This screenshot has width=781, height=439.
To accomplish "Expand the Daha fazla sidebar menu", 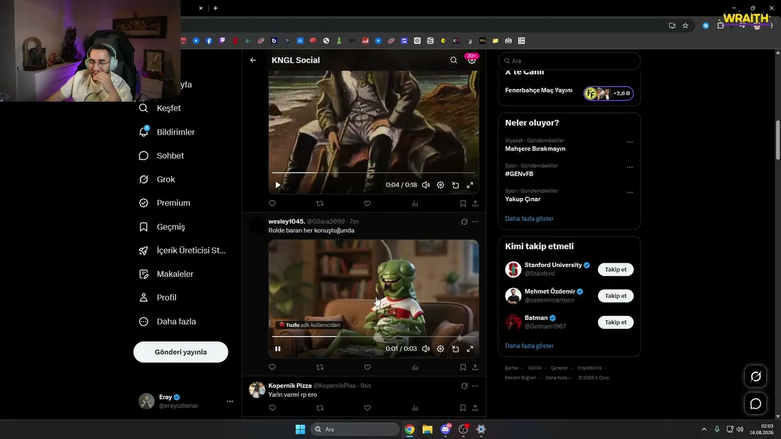I will tap(168, 321).
